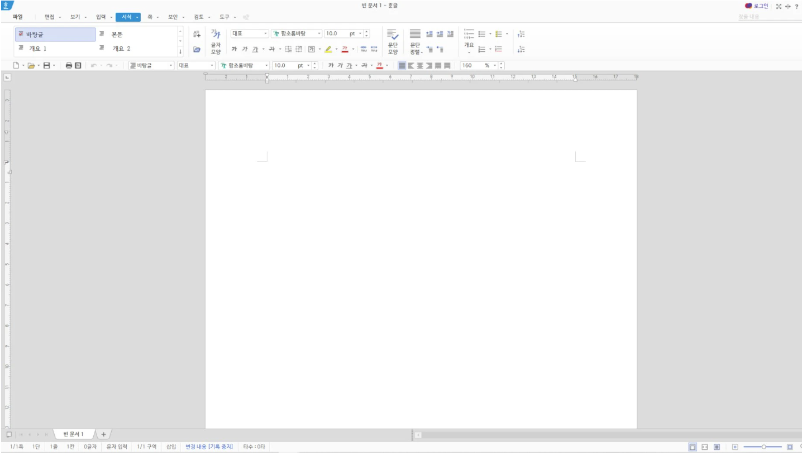This screenshot has height=456, width=802.
Task: Click the print preview icon
Action: click(x=78, y=65)
